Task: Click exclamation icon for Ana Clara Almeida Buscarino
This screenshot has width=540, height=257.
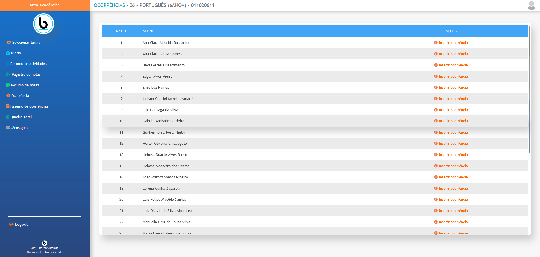Action: pyautogui.click(x=436, y=43)
